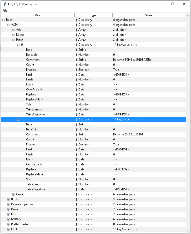Click type arrows on the UEFI row

pyautogui.click(x=77, y=229)
